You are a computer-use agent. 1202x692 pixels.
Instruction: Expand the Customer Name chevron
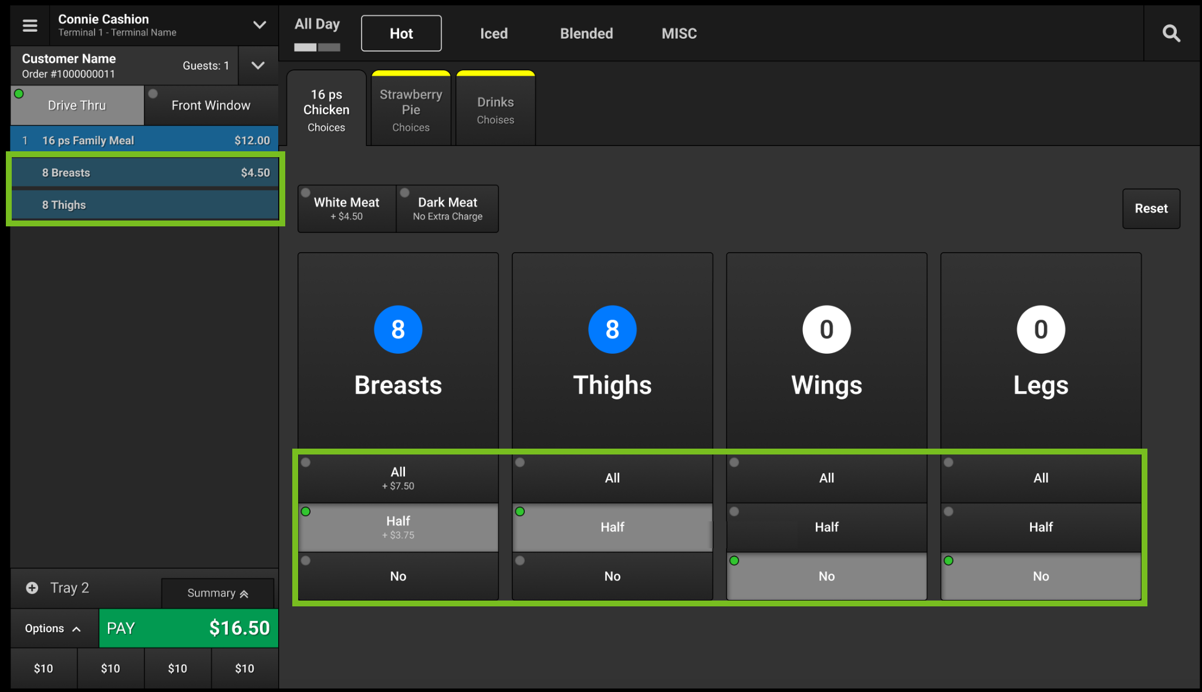pyautogui.click(x=258, y=66)
